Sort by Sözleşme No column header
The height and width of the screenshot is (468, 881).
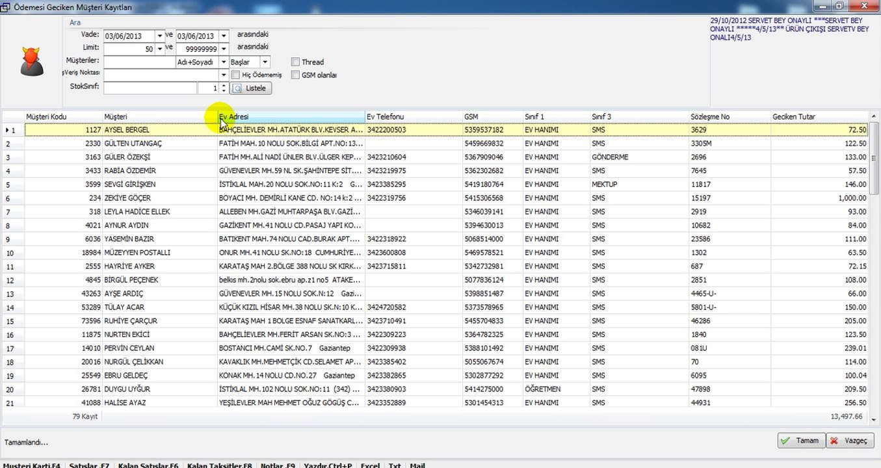tap(730, 116)
